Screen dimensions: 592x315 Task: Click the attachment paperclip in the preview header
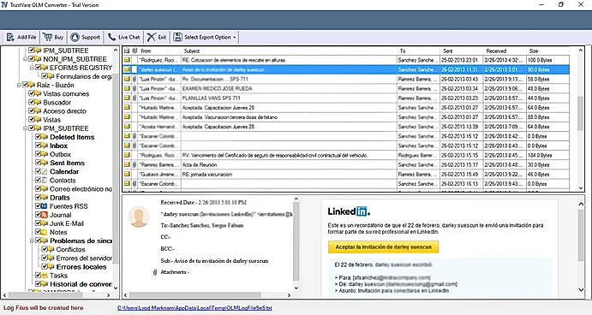(x=155, y=272)
